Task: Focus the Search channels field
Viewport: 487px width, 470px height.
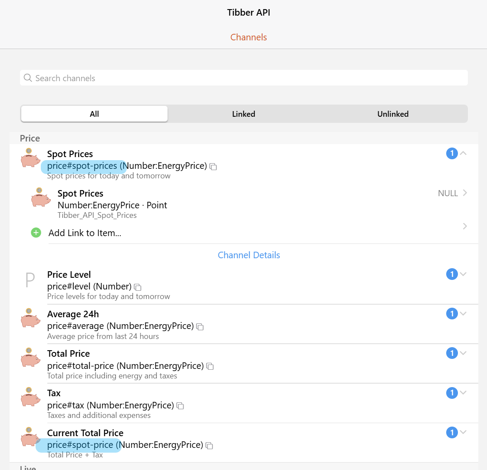Action: (244, 78)
